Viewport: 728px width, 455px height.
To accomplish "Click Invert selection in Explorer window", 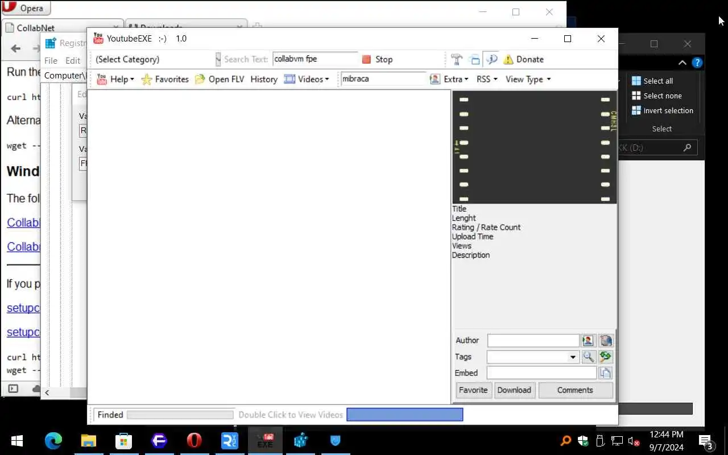I will click(x=662, y=110).
